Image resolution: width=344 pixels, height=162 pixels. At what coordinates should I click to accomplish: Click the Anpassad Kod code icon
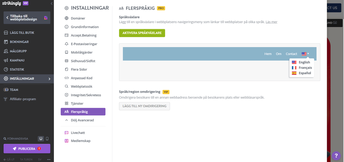click(67, 78)
